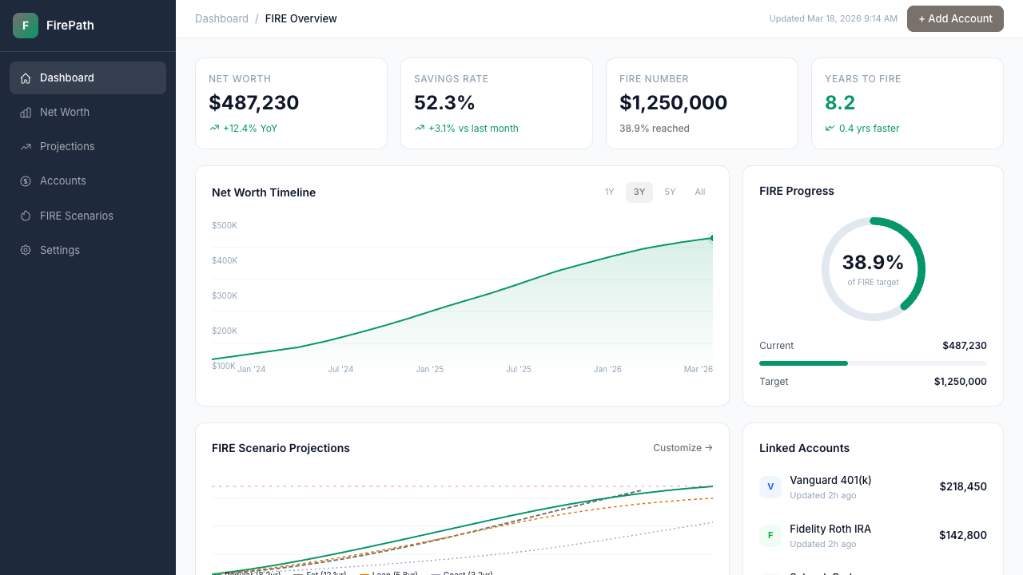Click the FirePath logo icon
The image size is (1023, 575).
pos(26,26)
